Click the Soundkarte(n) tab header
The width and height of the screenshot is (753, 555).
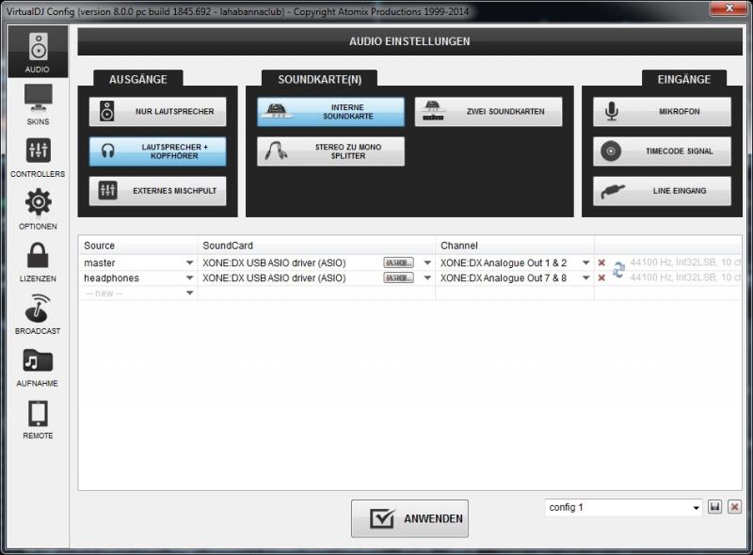click(x=319, y=79)
